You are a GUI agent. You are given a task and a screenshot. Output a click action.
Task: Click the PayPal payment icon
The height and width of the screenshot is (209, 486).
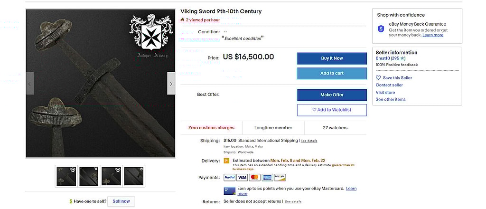229,177
